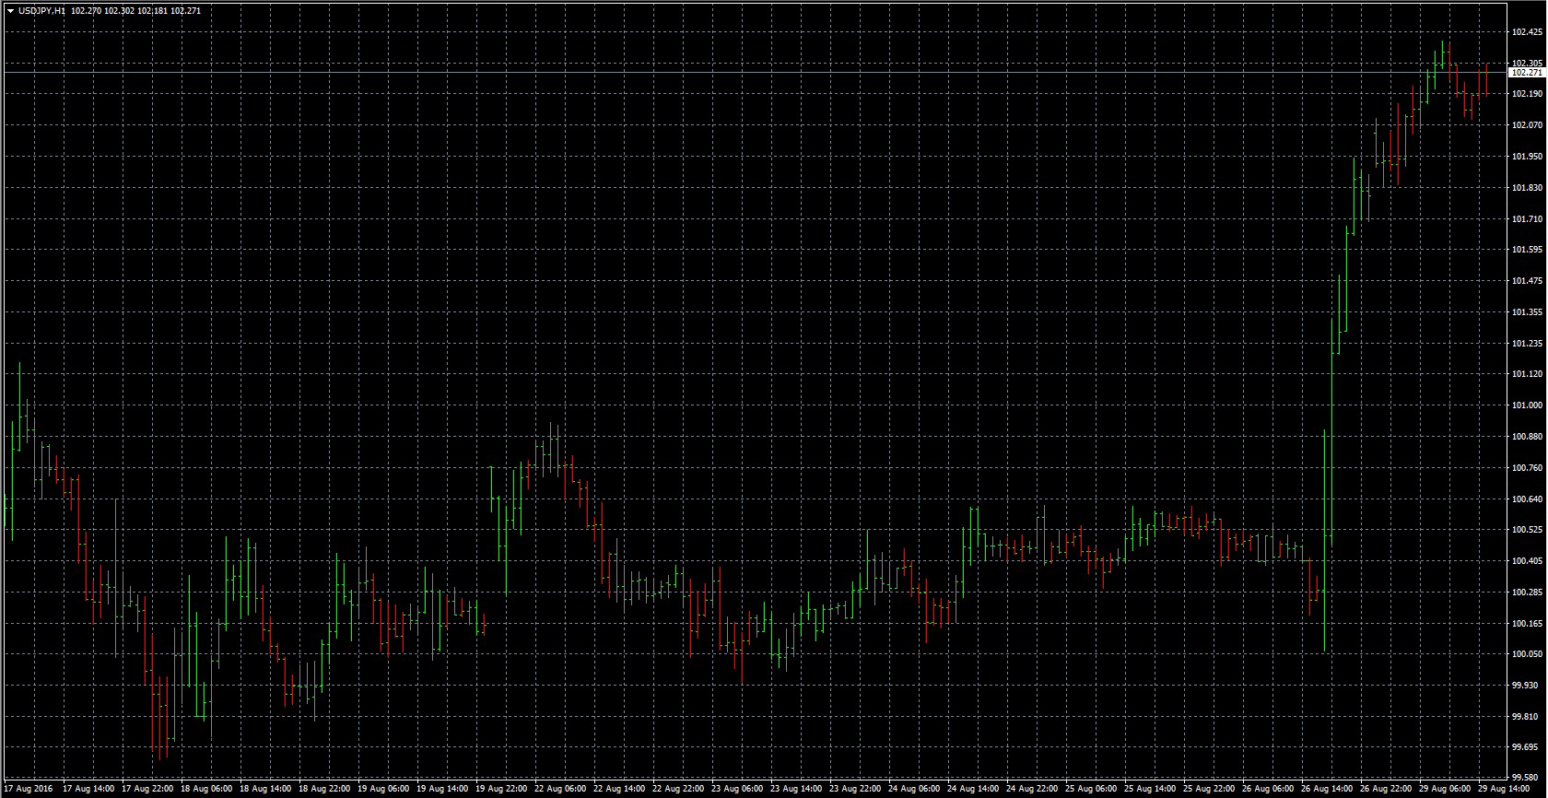The height and width of the screenshot is (798, 1548).
Task: Click the 102.190 price scale label
Action: [1527, 94]
